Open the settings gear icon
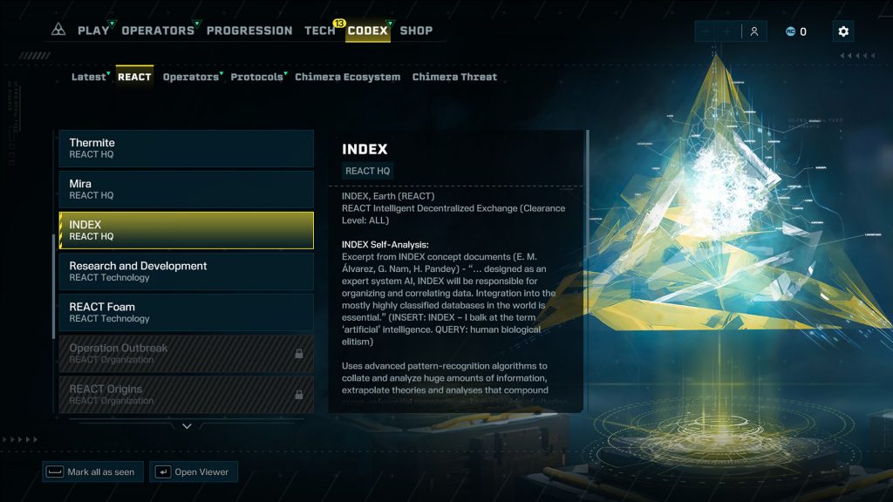 point(843,31)
